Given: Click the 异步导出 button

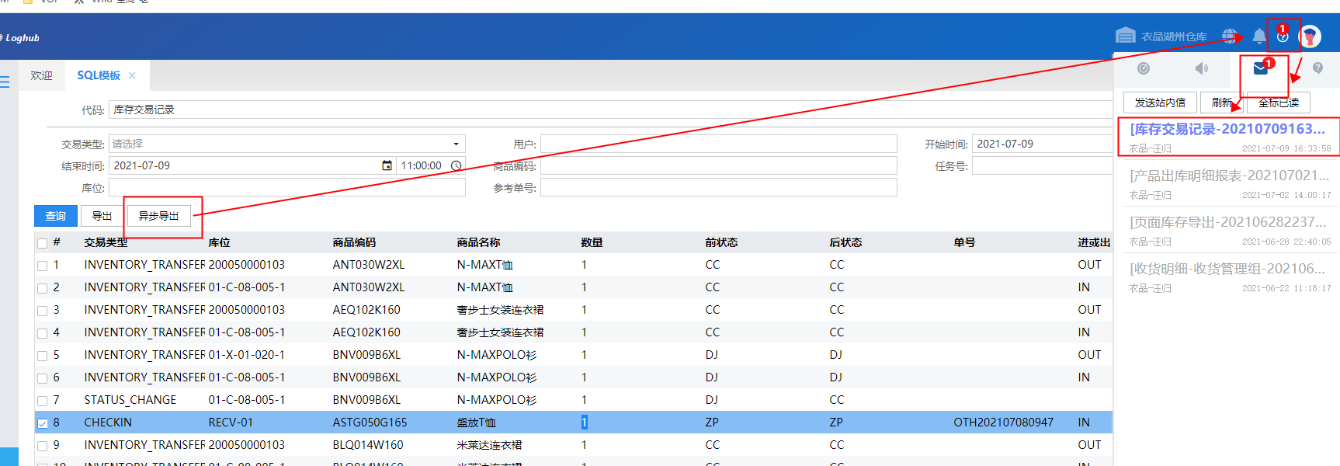Looking at the screenshot, I should click(x=158, y=216).
